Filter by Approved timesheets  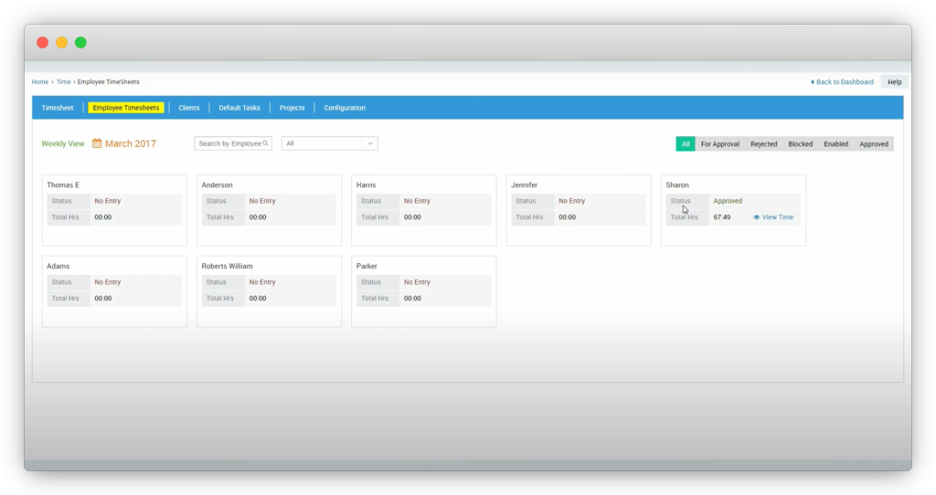pyautogui.click(x=874, y=143)
